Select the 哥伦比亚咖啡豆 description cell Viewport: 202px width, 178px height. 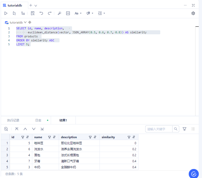(x=79, y=143)
